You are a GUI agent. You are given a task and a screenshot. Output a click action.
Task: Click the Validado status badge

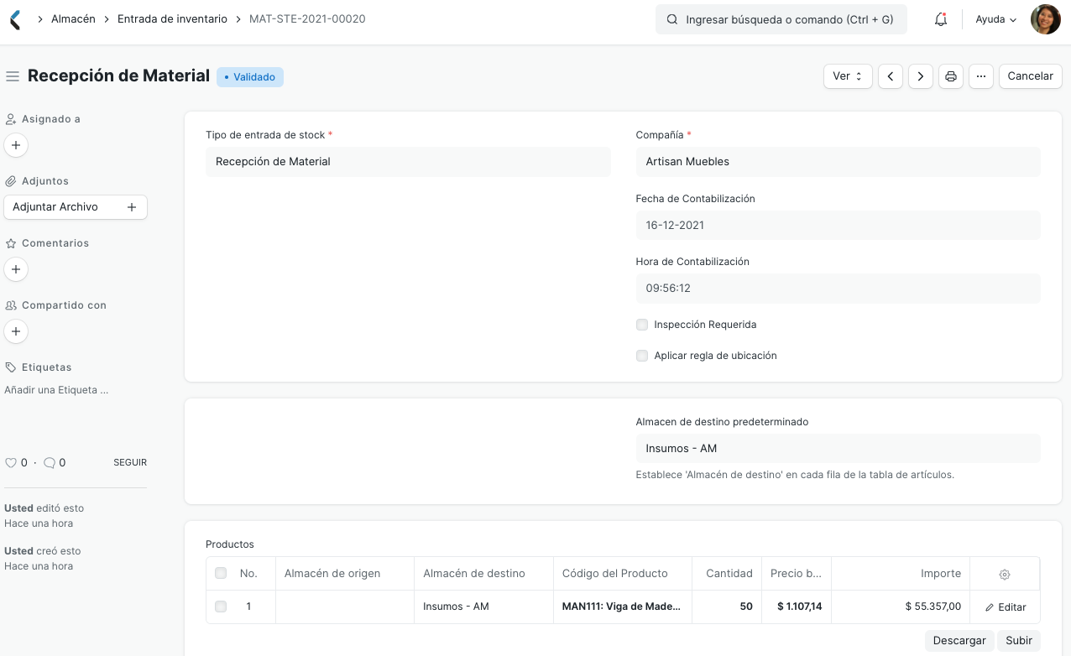click(250, 77)
